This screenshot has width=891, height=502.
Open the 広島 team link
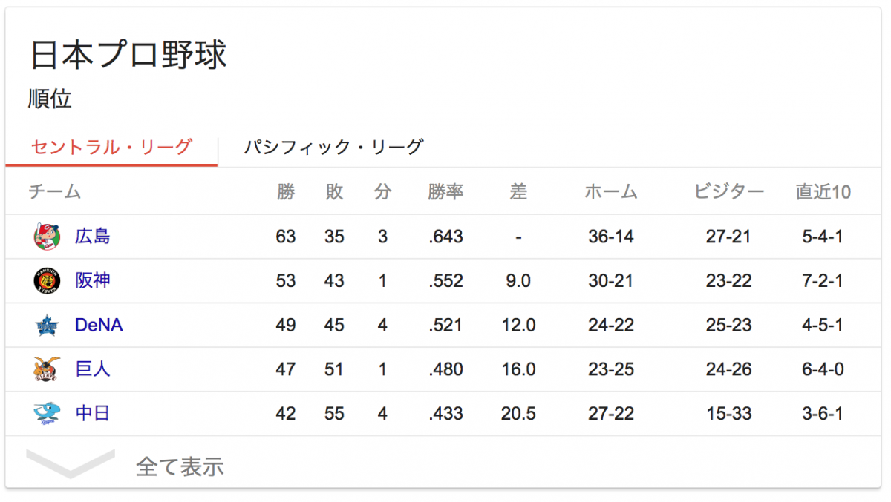[93, 237]
